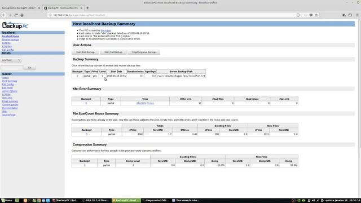Open the Edit Hosts link
361x203 pixels.
(7, 88)
